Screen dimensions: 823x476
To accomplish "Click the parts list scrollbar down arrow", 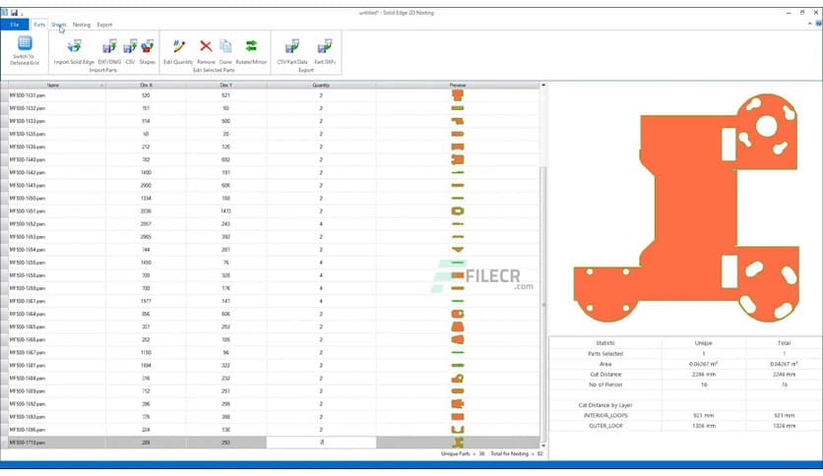I will click(543, 446).
